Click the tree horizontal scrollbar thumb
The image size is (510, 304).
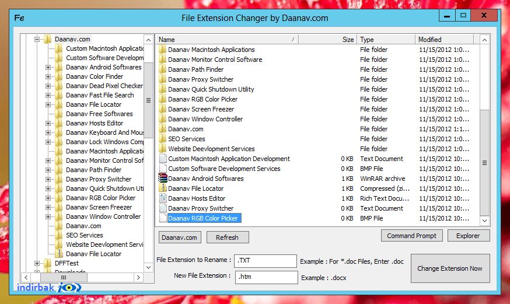(64, 277)
